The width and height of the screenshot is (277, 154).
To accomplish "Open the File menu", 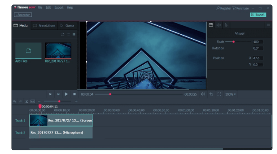I will pos(40,8).
